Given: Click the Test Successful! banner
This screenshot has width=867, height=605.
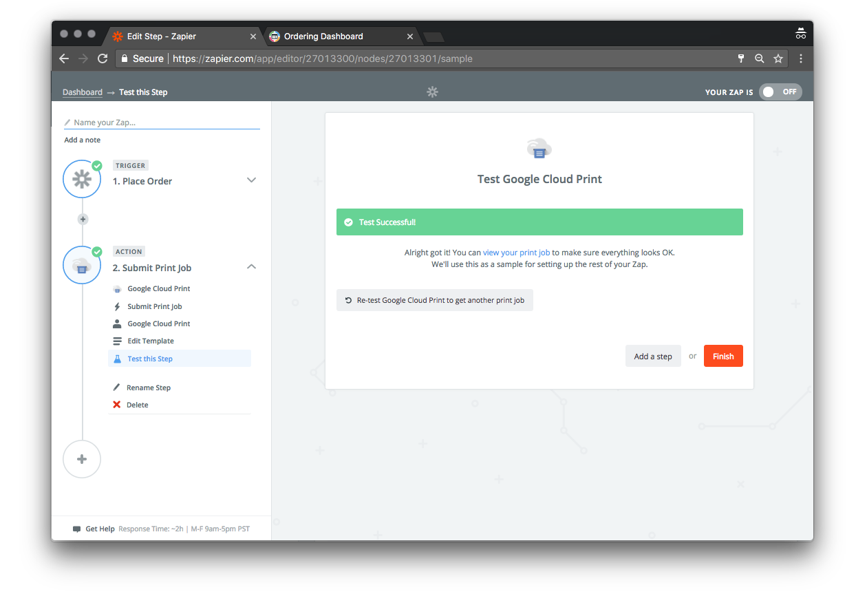Looking at the screenshot, I should point(539,222).
